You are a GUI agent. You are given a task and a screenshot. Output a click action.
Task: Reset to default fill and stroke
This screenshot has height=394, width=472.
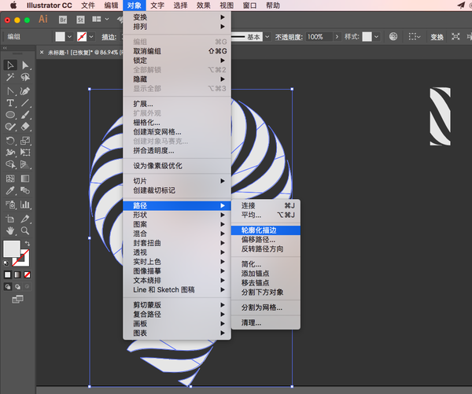tap(6, 263)
